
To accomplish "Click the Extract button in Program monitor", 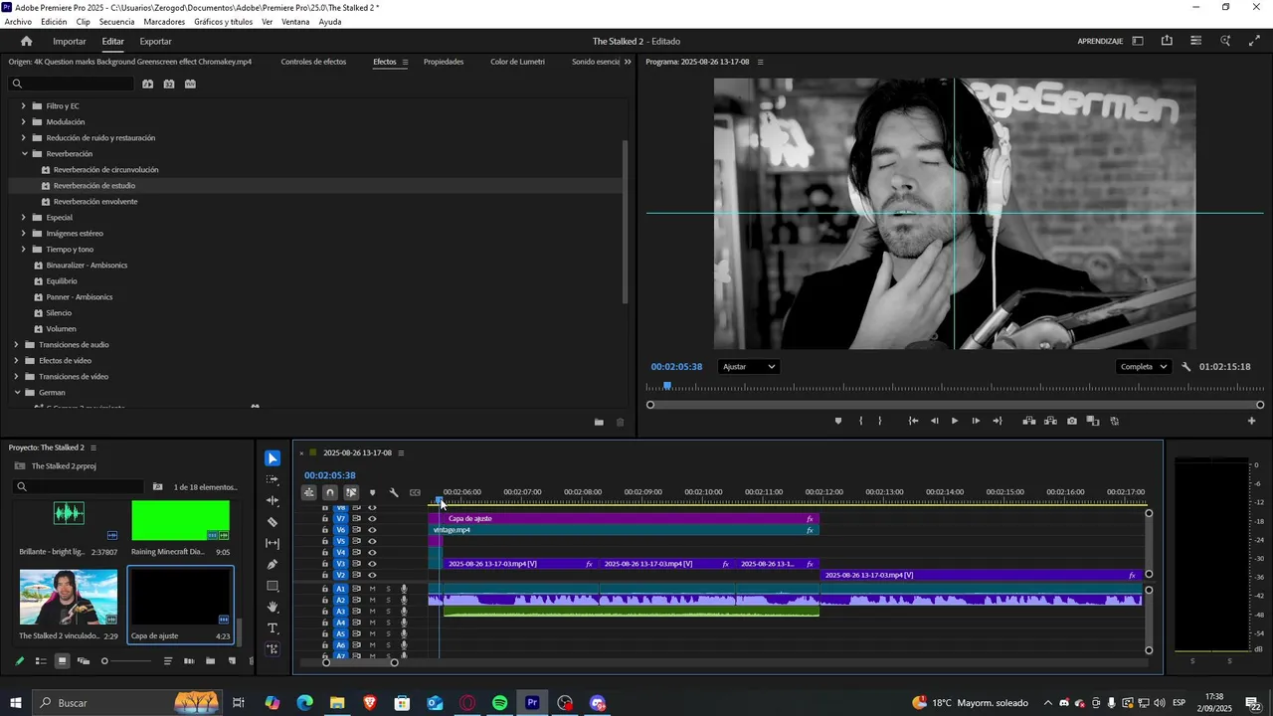I will [x=1050, y=421].
